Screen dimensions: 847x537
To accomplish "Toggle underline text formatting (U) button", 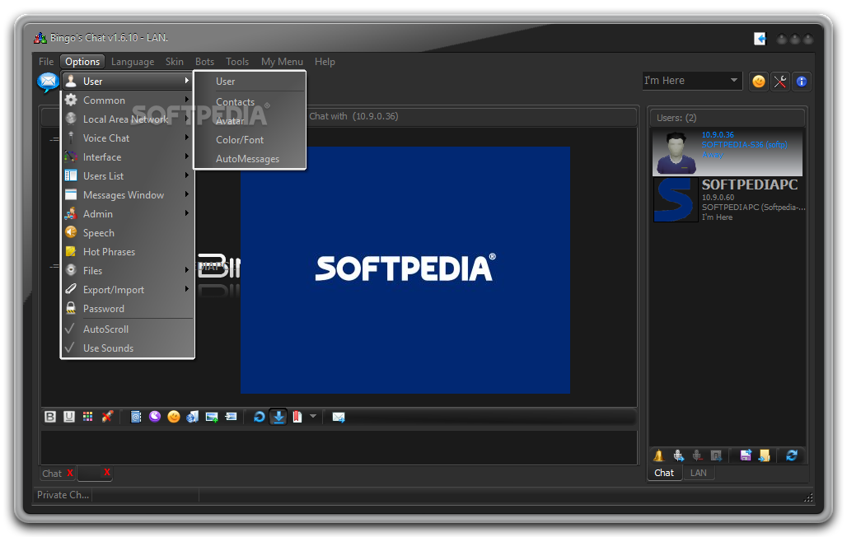I will (x=69, y=417).
